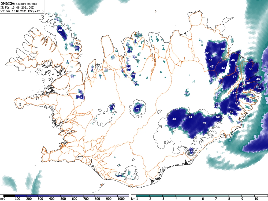Click the map value '65' in the north

pos(129,68)
